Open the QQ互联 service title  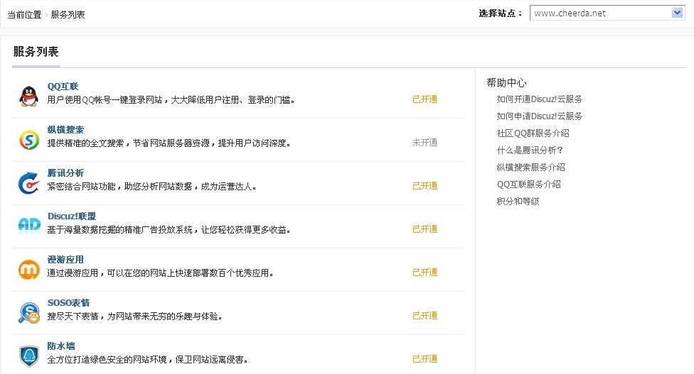pos(63,87)
